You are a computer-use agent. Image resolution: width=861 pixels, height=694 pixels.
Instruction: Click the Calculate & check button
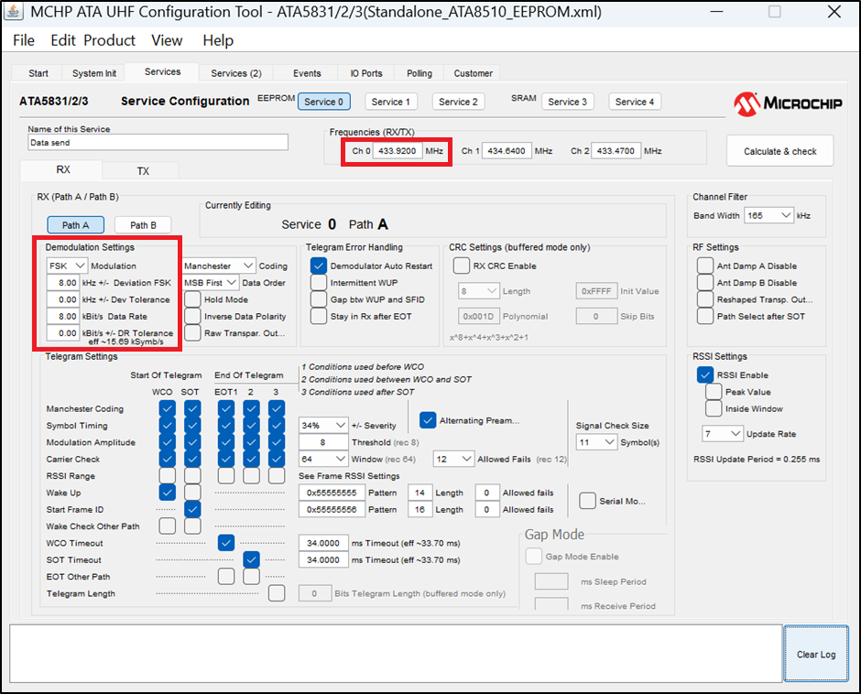779,151
